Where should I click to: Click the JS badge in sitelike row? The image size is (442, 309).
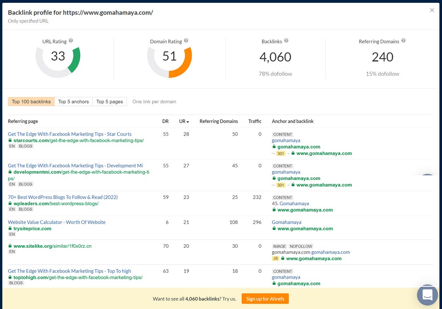(x=275, y=258)
